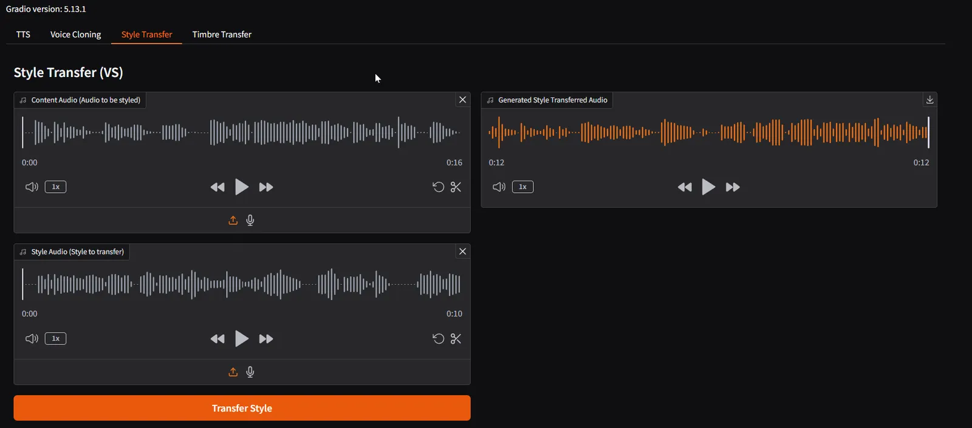Download the Generated Style Transferred Audio
Image resolution: width=972 pixels, height=428 pixels.
929,99
